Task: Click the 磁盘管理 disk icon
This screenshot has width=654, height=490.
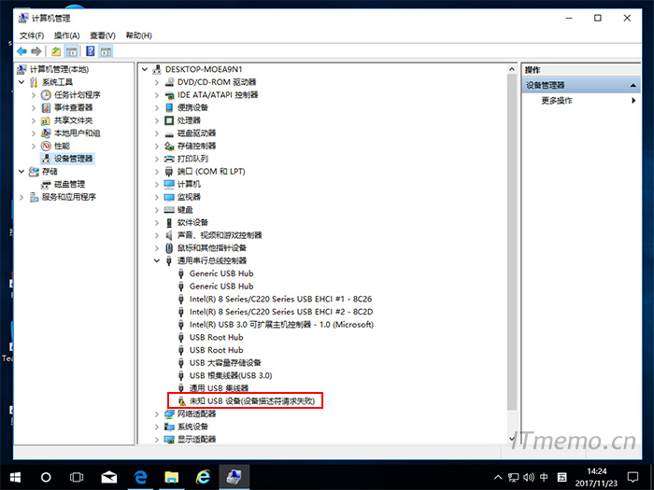Action: point(46,185)
